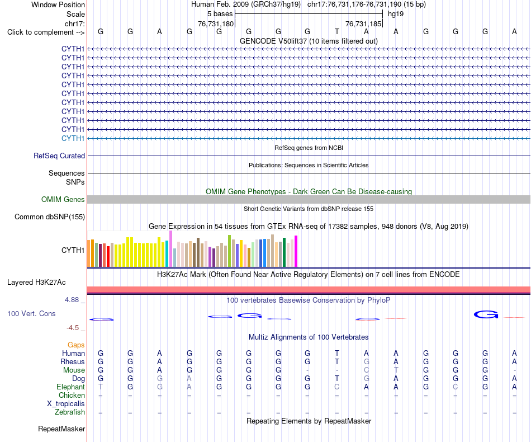Click the bright red bar in GTEx chart
This screenshot has height=442, width=531.
(108, 257)
